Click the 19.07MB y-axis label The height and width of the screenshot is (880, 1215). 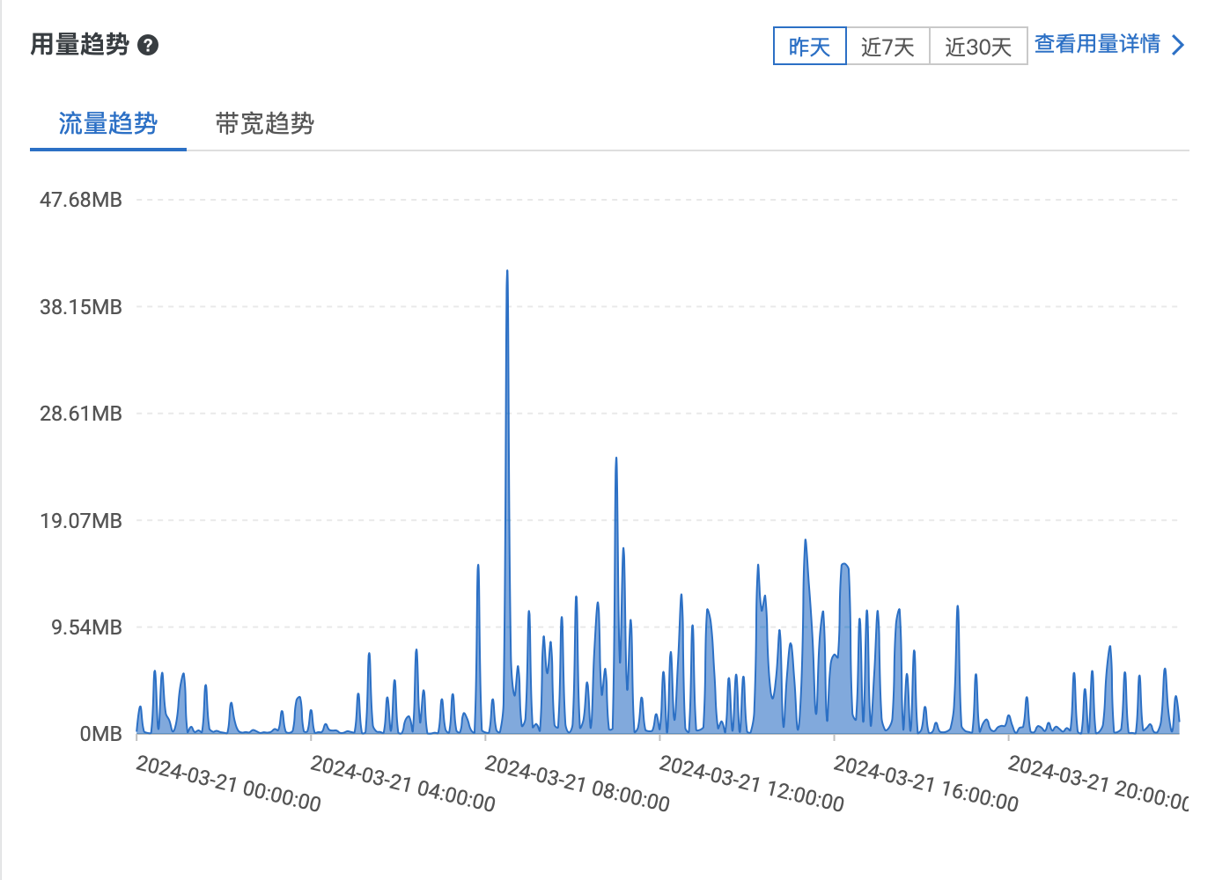tap(80, 521)
